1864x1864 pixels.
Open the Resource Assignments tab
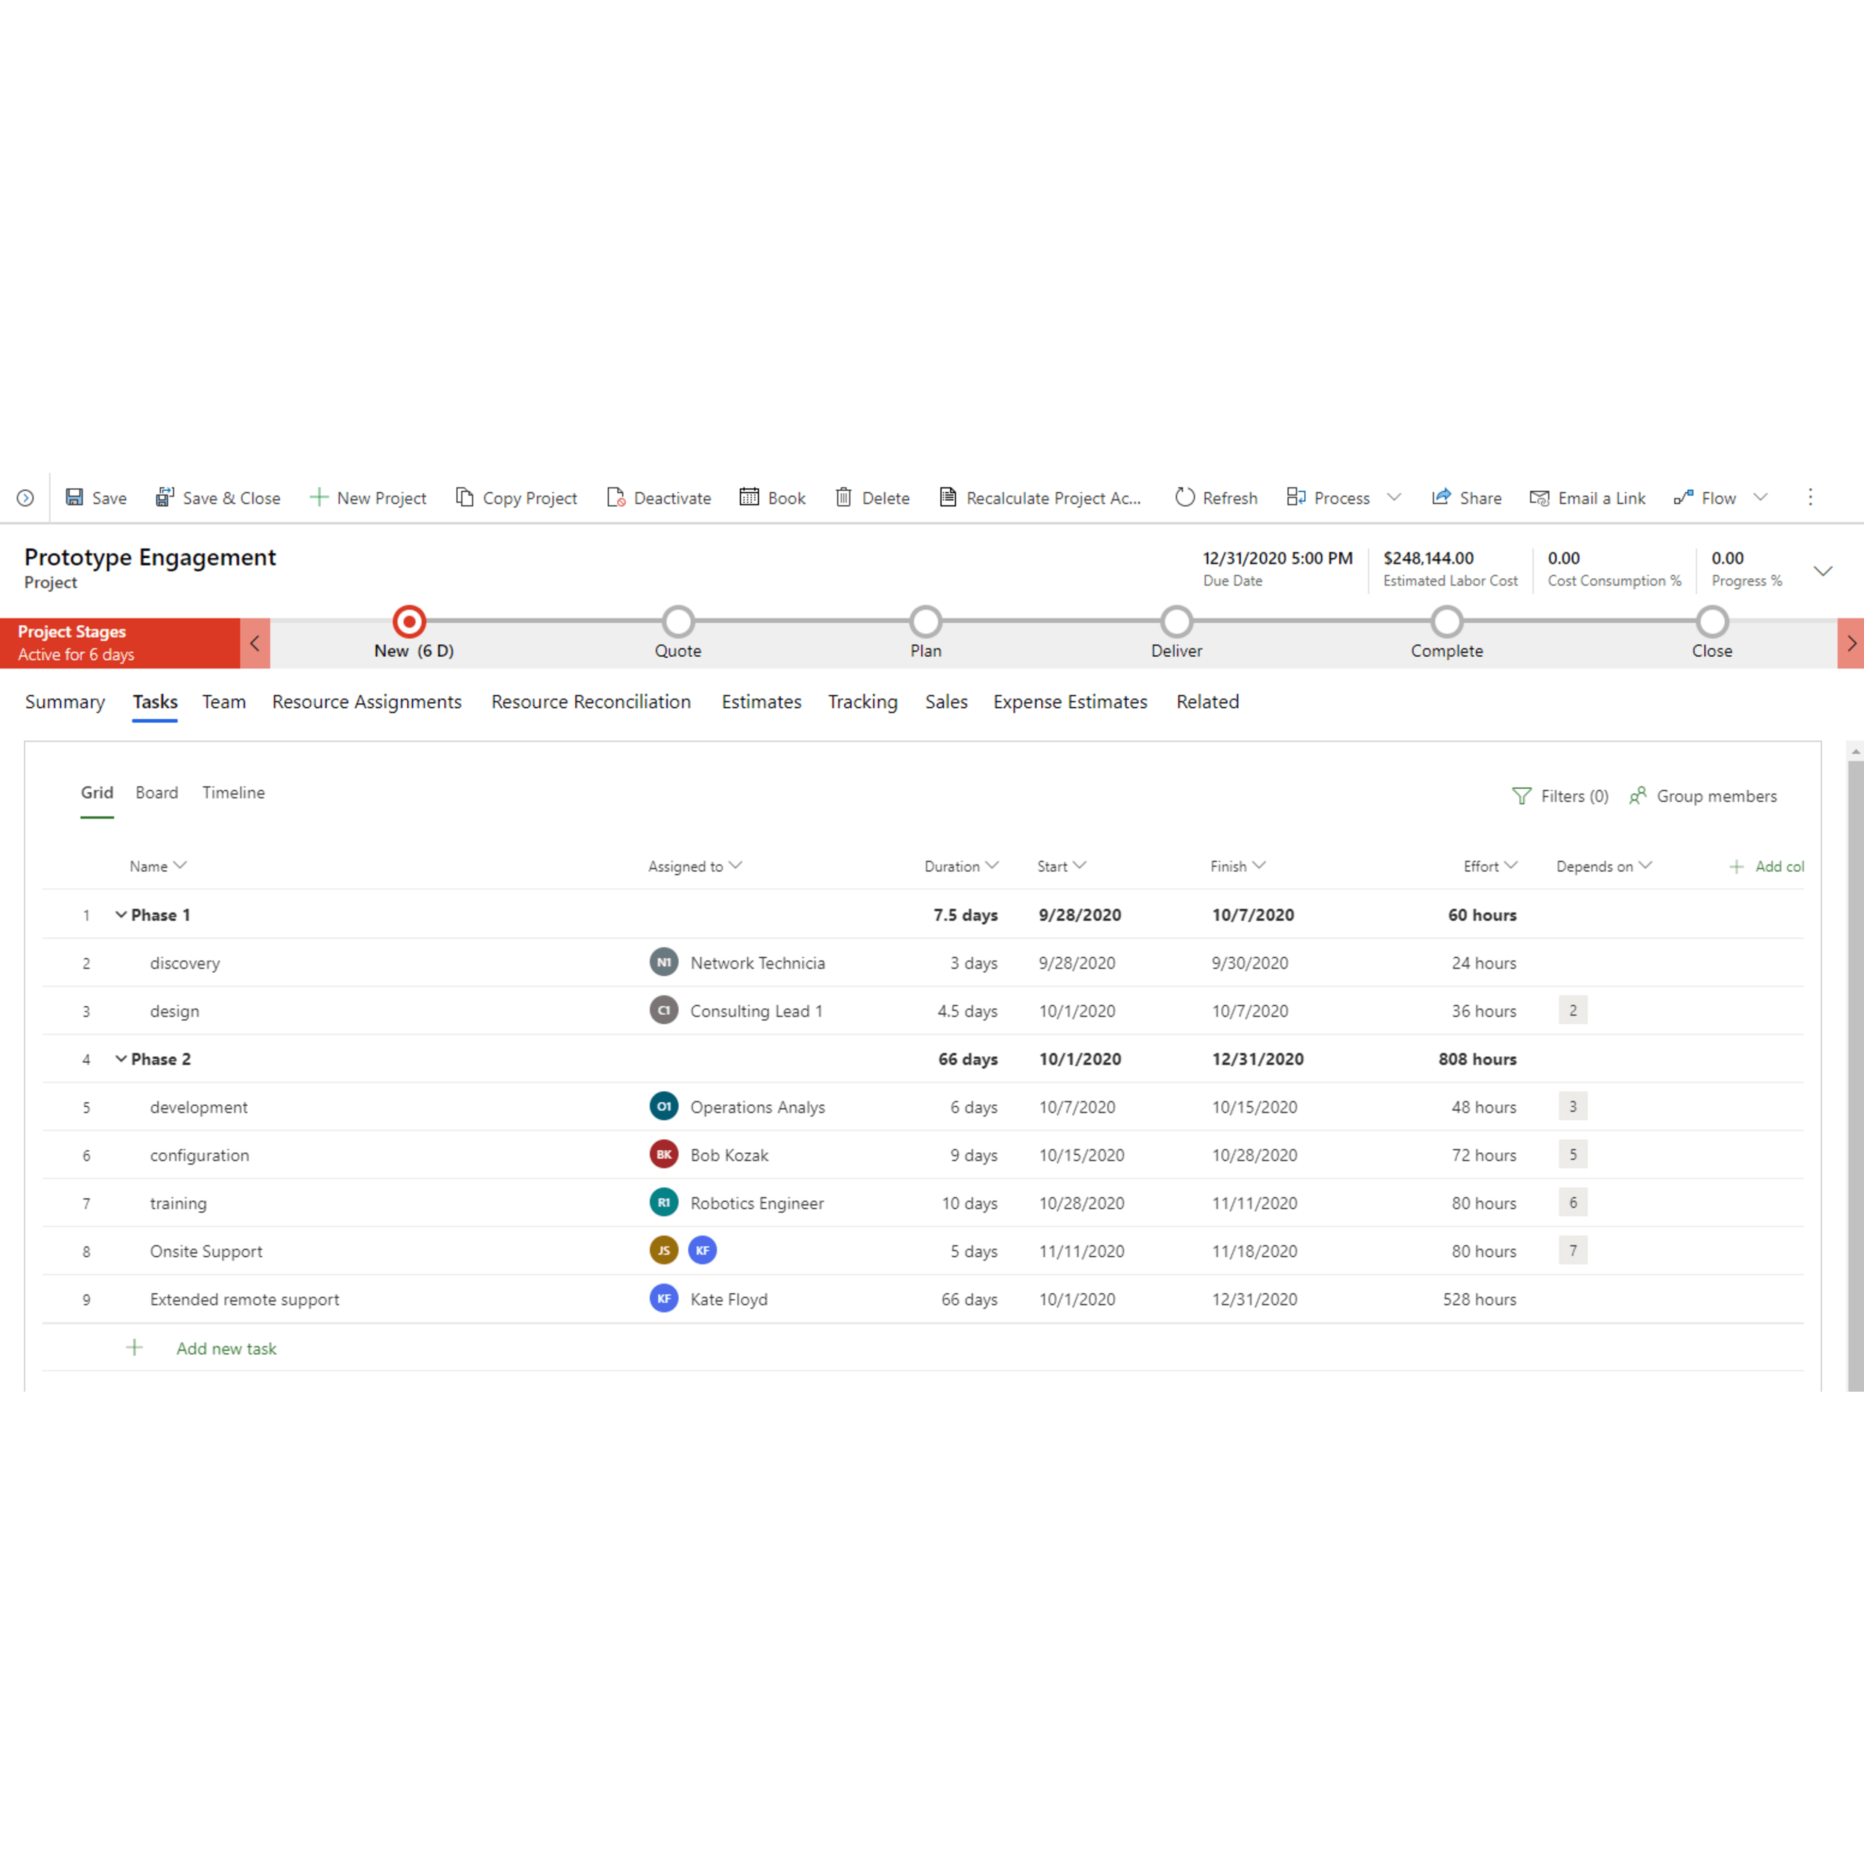366,701
